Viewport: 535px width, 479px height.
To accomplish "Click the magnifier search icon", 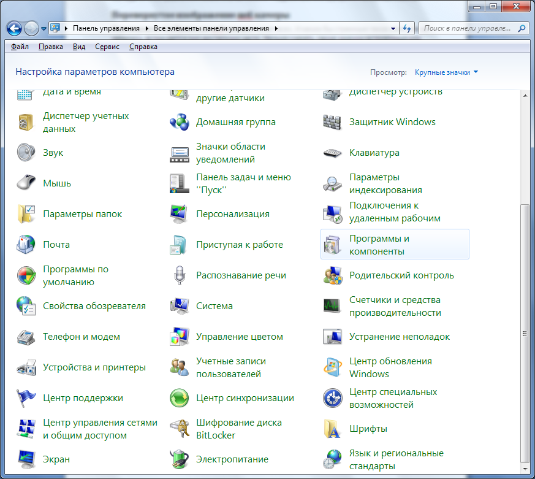I will pos(522,28).
